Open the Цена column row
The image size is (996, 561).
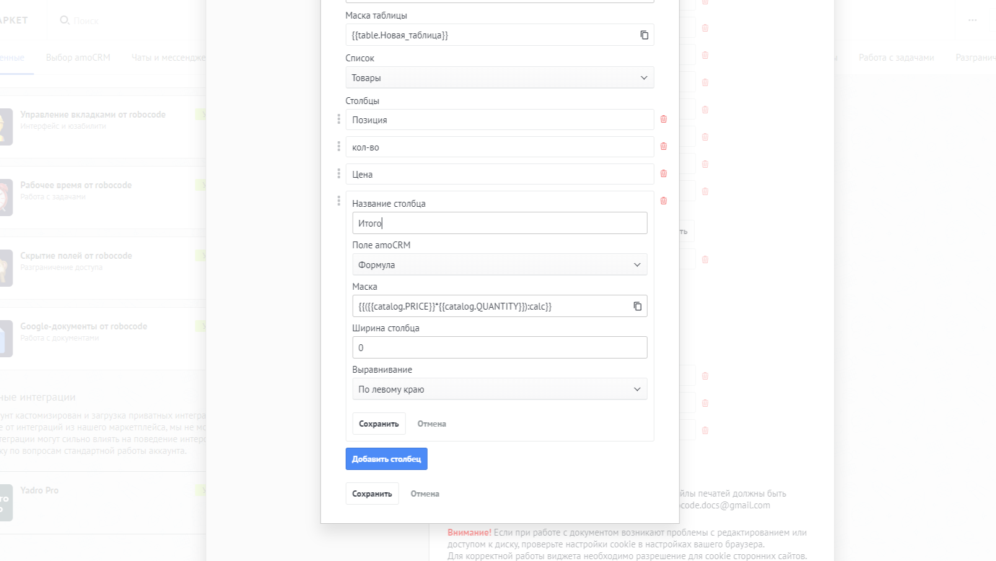(x=500, y=174)
